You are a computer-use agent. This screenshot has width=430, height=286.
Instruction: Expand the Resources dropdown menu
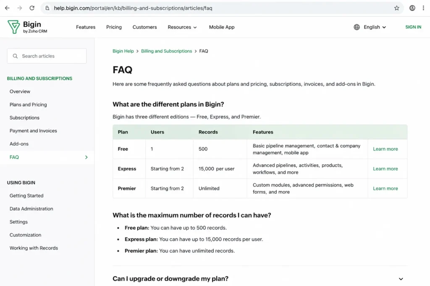tap(182, 27)
